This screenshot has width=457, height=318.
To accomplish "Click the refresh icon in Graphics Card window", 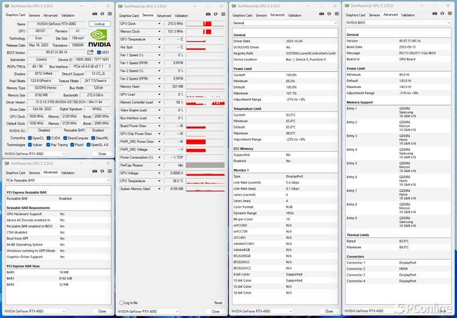I will 102,14.
